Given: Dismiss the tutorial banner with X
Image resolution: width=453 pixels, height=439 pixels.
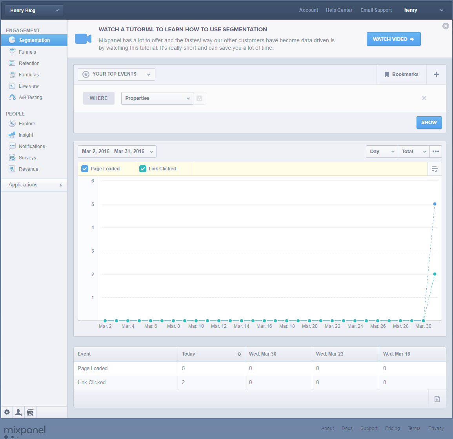Looking at the screenshot, I should [446, 26].
